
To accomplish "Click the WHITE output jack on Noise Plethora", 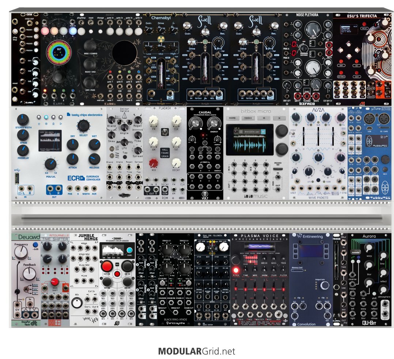I will (316, 96).
